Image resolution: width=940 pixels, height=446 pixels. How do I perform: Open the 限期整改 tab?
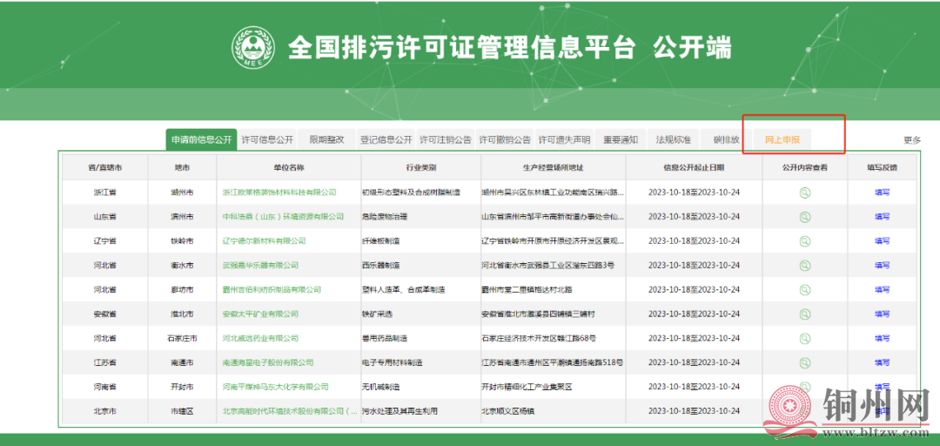pos(326,140)
